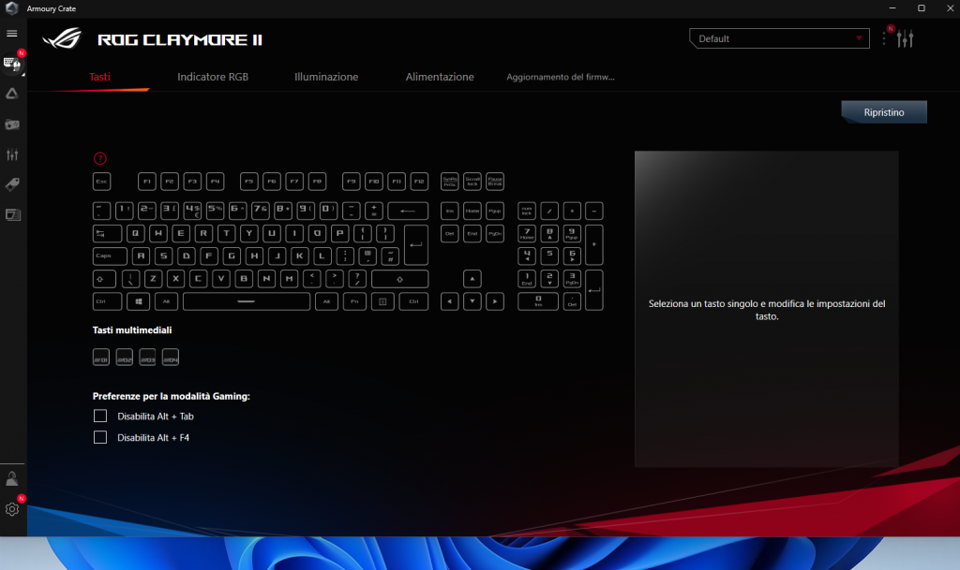This screenshot has width=960, height=570.
Task: Select the Ins key above Del
Action: point(449,211)
